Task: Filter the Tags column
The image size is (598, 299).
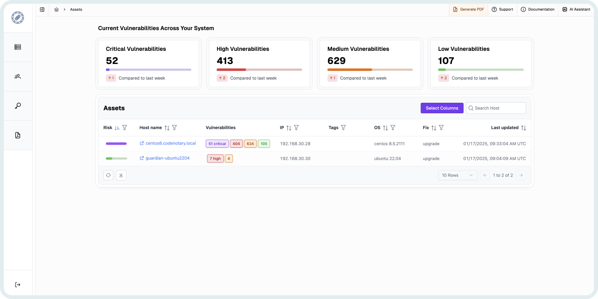Action: [343, 128]
